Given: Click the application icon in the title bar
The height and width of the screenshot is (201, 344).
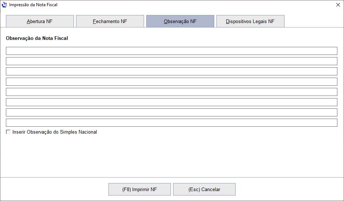Looking at the screenshot, I should (4, 5).
